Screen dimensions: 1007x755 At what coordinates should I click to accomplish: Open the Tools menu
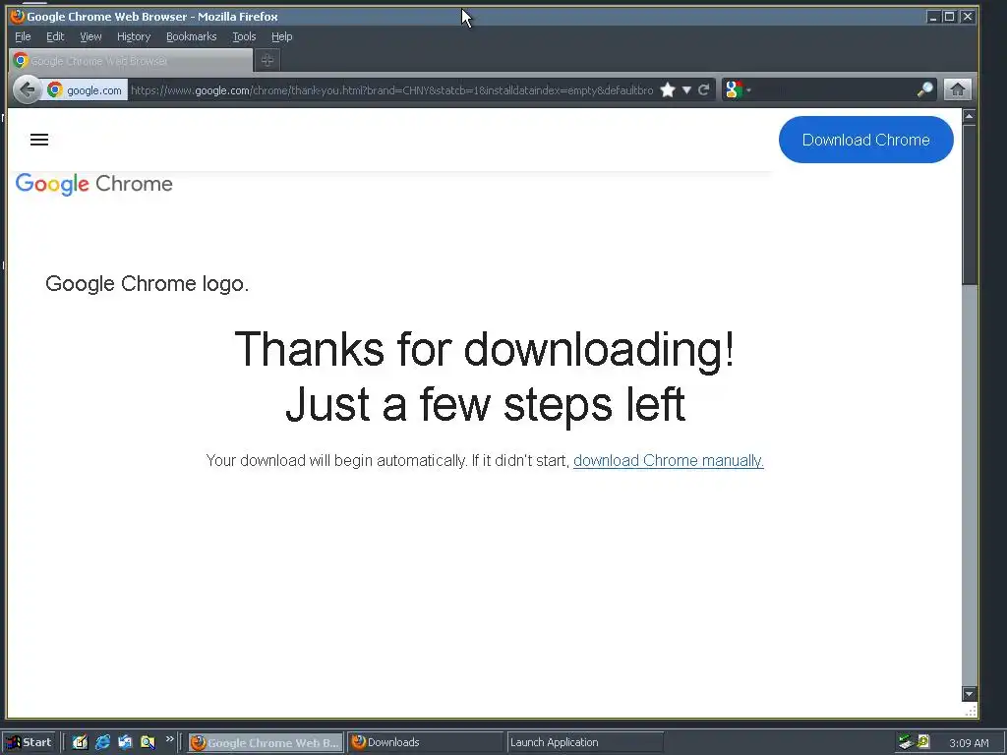(x=244, y=36)
